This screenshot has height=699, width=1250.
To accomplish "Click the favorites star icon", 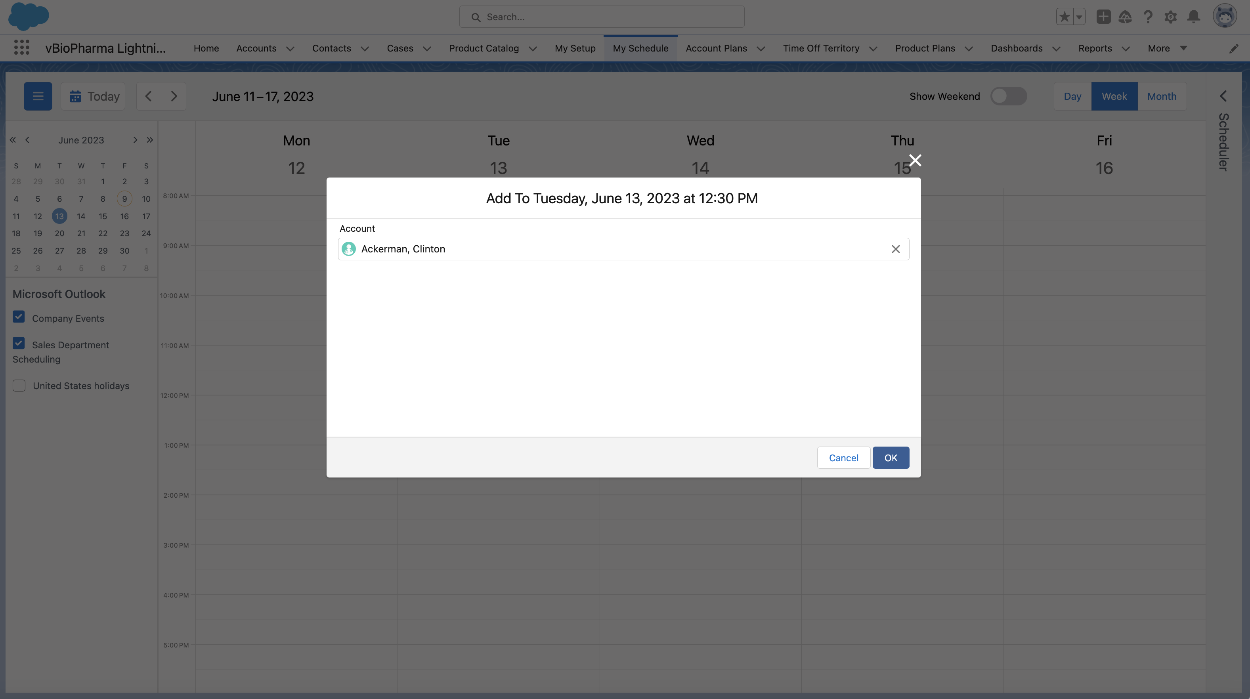I will pyautogui.click(x=1064, y=17).
